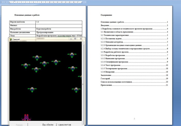Open contents entry 'Глоссарий'
Image resolution: width=181 pixels, height=126 pixels.
pyautogui.click(x=134, y=78)
